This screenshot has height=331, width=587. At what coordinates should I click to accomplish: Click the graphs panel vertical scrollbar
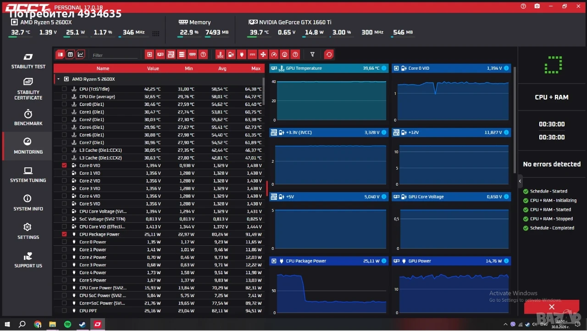pyautogui.click(x=514, y=120)
